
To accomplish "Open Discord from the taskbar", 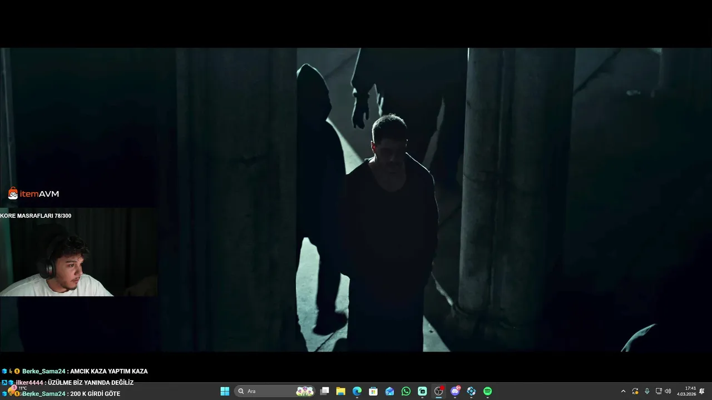I will click(455, 391).
